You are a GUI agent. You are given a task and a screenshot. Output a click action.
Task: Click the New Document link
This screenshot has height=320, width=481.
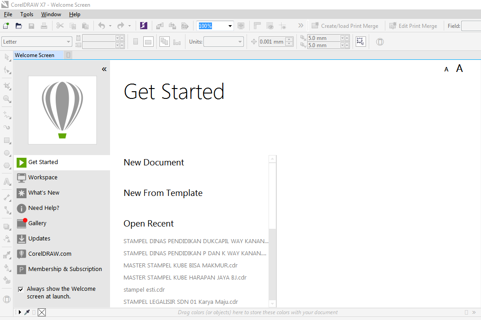154,162
